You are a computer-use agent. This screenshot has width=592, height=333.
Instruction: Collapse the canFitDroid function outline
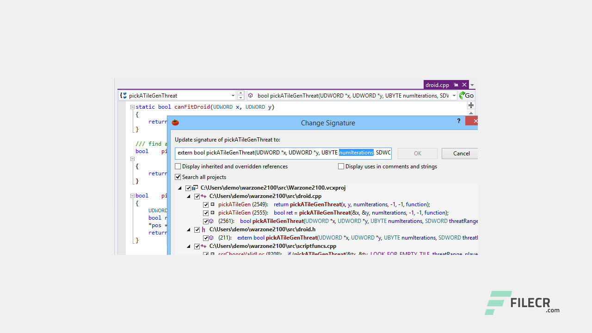(132, 107)
